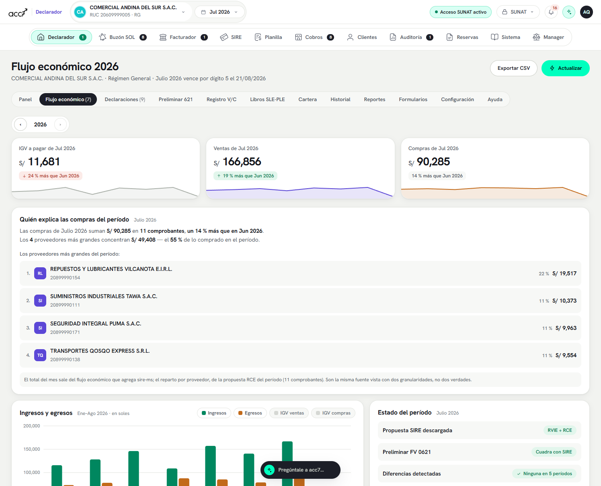Open the Historial tab

click(x=340, y=100)
